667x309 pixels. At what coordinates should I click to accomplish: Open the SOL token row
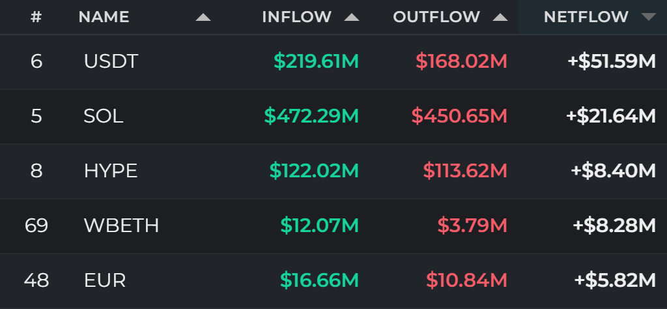click(x=333, y=116)
